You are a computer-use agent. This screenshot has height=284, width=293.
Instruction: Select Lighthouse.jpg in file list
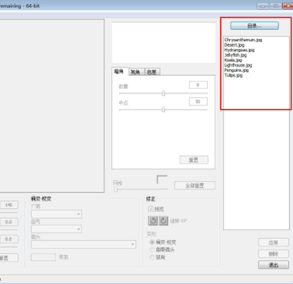pos(238,65)
